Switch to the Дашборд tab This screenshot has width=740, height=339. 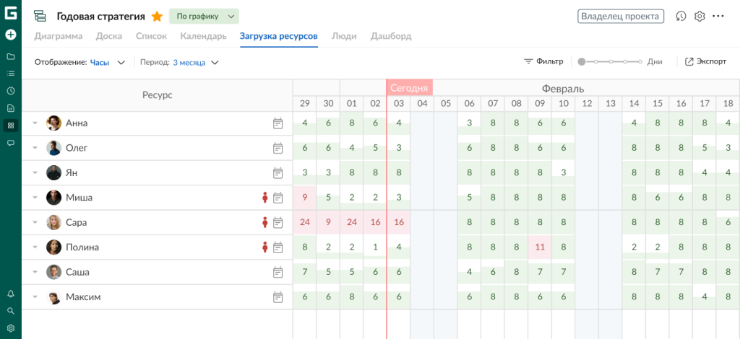pyautogui.click(x=391, y=36)
